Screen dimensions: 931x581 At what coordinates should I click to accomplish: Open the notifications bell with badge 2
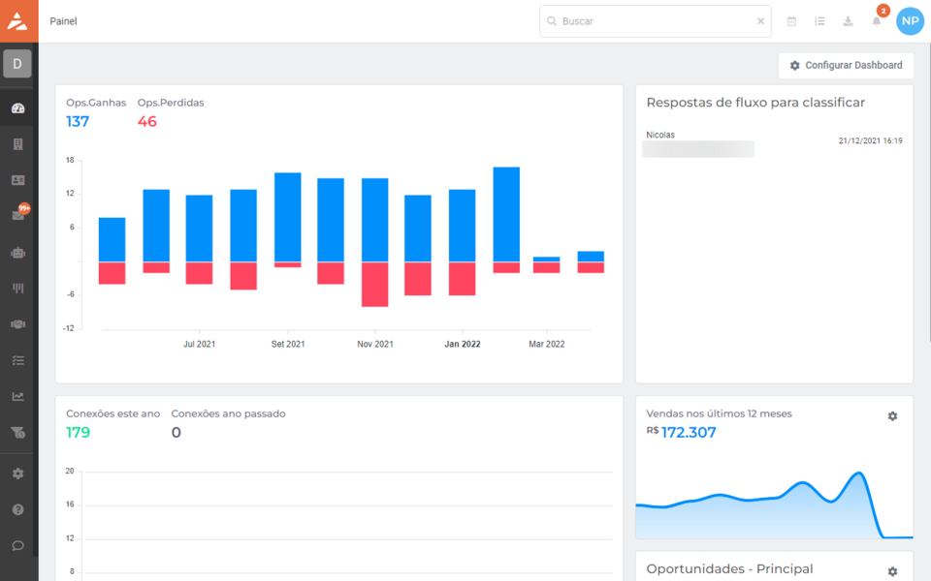click(x=877, y=19)
